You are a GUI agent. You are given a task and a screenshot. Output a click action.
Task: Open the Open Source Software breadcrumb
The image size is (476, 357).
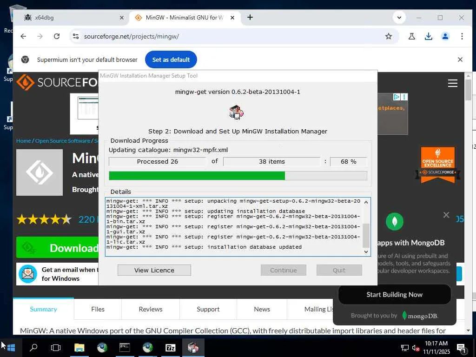point(63,141)
